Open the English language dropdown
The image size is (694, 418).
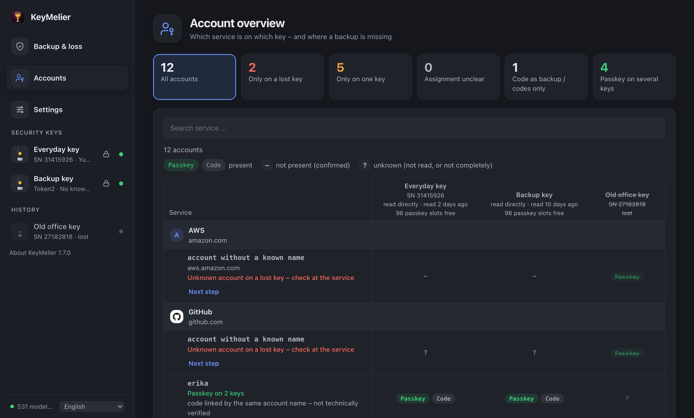92,406
